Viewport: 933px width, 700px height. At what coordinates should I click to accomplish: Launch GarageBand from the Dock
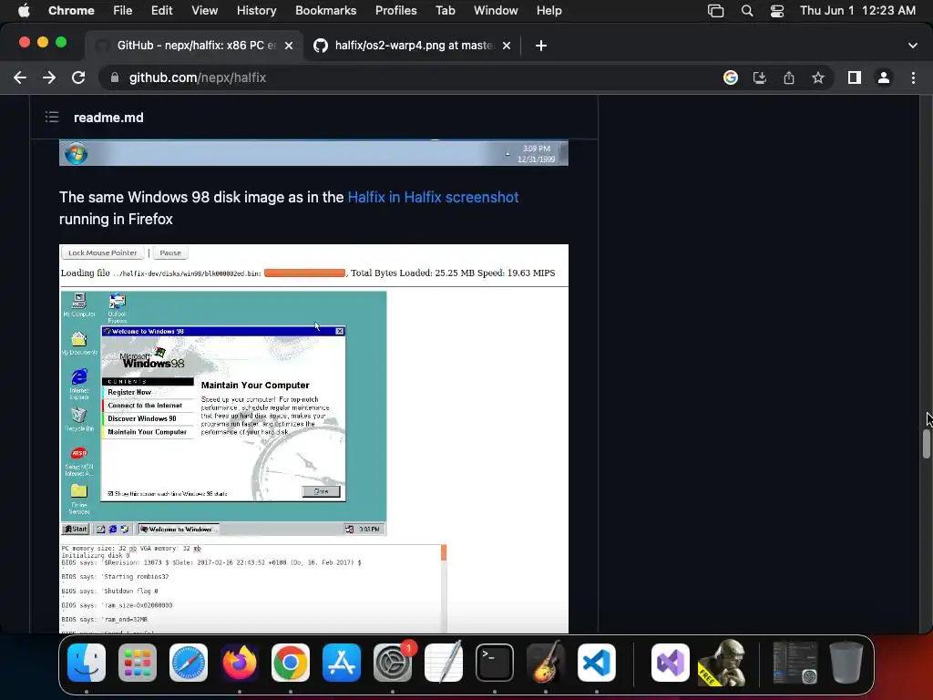[x=546, y=663]
